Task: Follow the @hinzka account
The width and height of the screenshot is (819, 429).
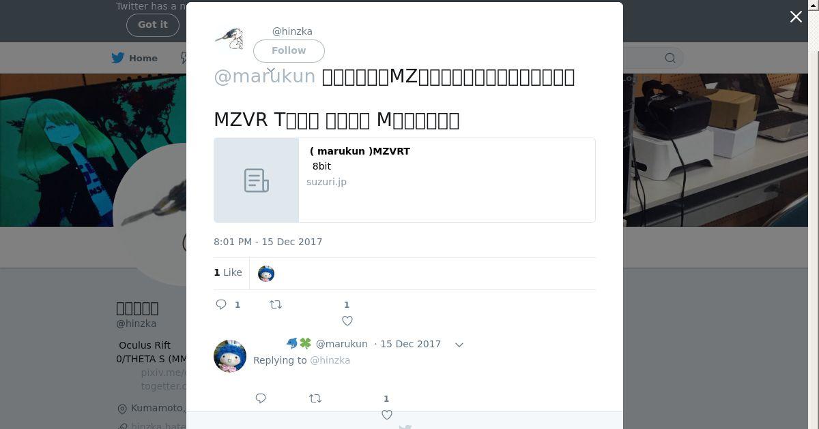Action: click(289, 50)
